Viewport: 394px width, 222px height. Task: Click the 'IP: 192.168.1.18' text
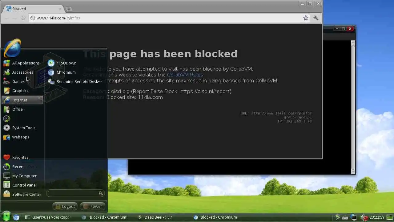(295, 121)
